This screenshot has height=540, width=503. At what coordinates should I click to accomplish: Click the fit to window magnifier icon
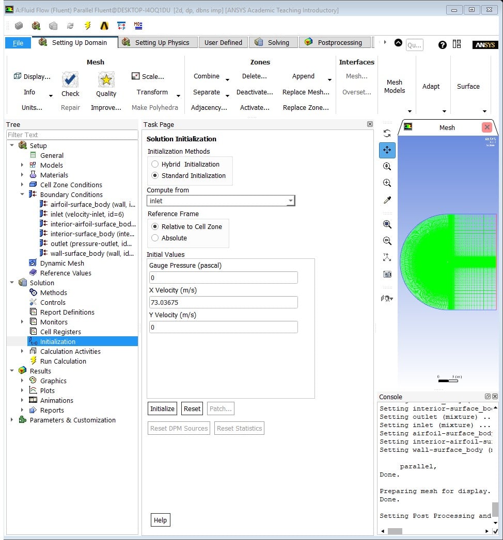[x=387, y=224]
